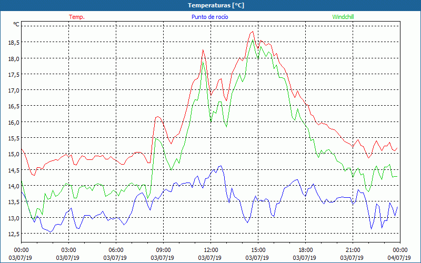Click the Temperaturas [°C] chart title

(x=216, y=5)
